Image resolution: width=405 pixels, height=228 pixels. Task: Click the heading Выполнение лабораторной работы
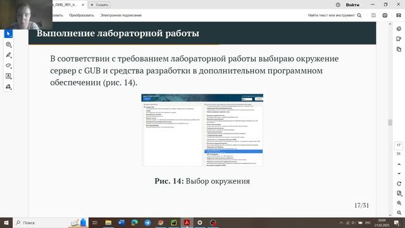click(x=118, y=34)
